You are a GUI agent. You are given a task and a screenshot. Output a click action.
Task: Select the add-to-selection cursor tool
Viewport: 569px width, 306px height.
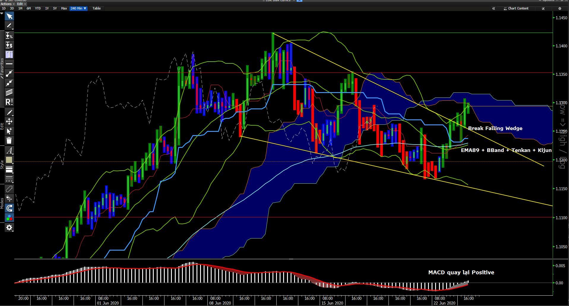point(9,131)
